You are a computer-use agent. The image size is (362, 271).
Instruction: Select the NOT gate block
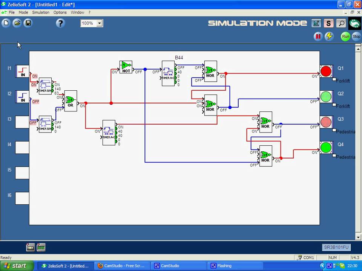[126, 67]
